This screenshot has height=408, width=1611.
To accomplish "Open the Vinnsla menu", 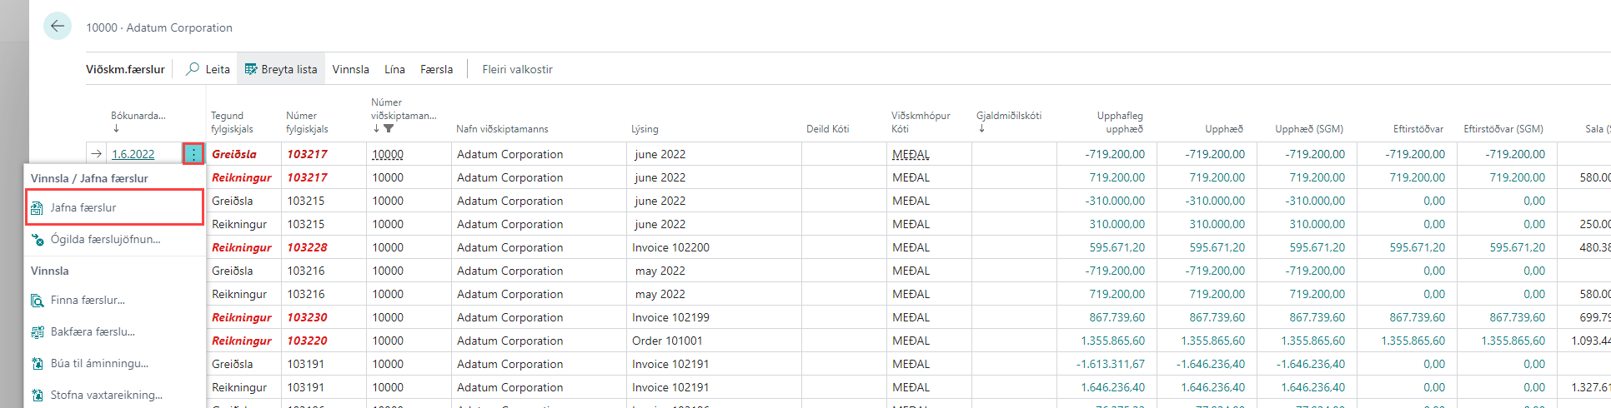I will coord(350,69).
